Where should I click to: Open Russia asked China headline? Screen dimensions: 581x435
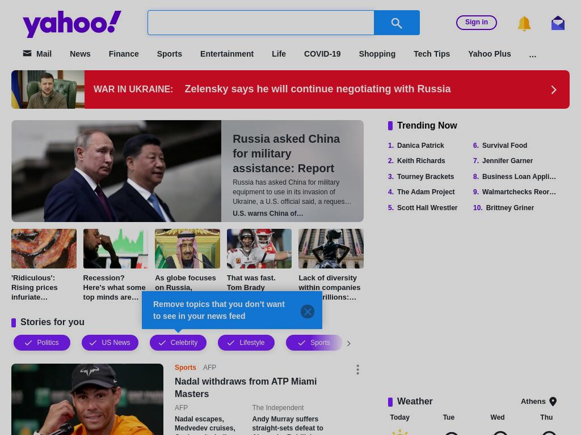286,153
